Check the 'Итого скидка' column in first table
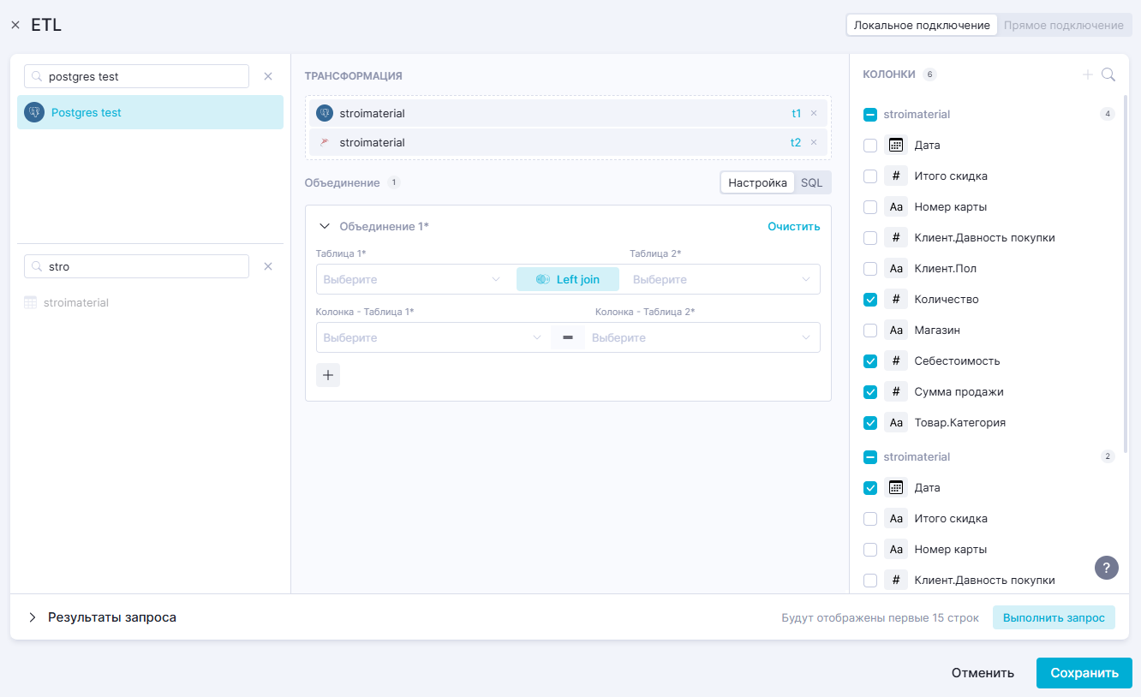Screen dimensions: 1141x697 [870, 176]
